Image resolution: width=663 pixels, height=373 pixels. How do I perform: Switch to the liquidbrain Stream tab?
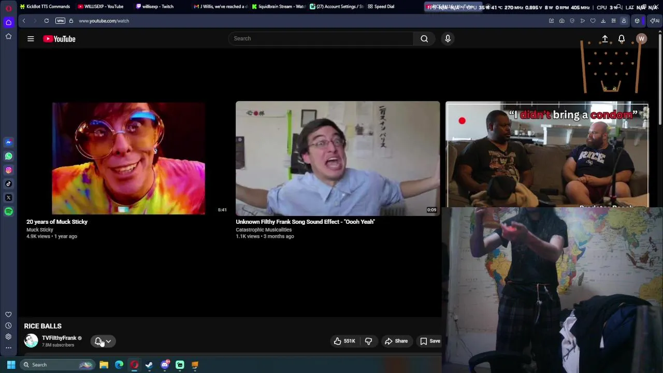pos(278,7)
